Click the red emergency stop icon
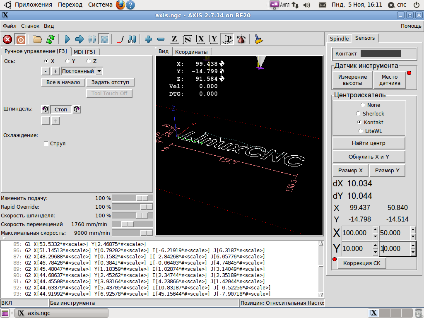This screenshot has height=318, width=424. tap(7, 39)
